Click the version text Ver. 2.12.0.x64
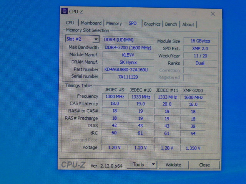This screenshot has width=246, height=184. pyautogui.click(x=107, y=166)
